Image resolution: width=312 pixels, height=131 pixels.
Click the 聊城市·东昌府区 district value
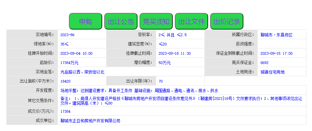[x=277, y=35]
